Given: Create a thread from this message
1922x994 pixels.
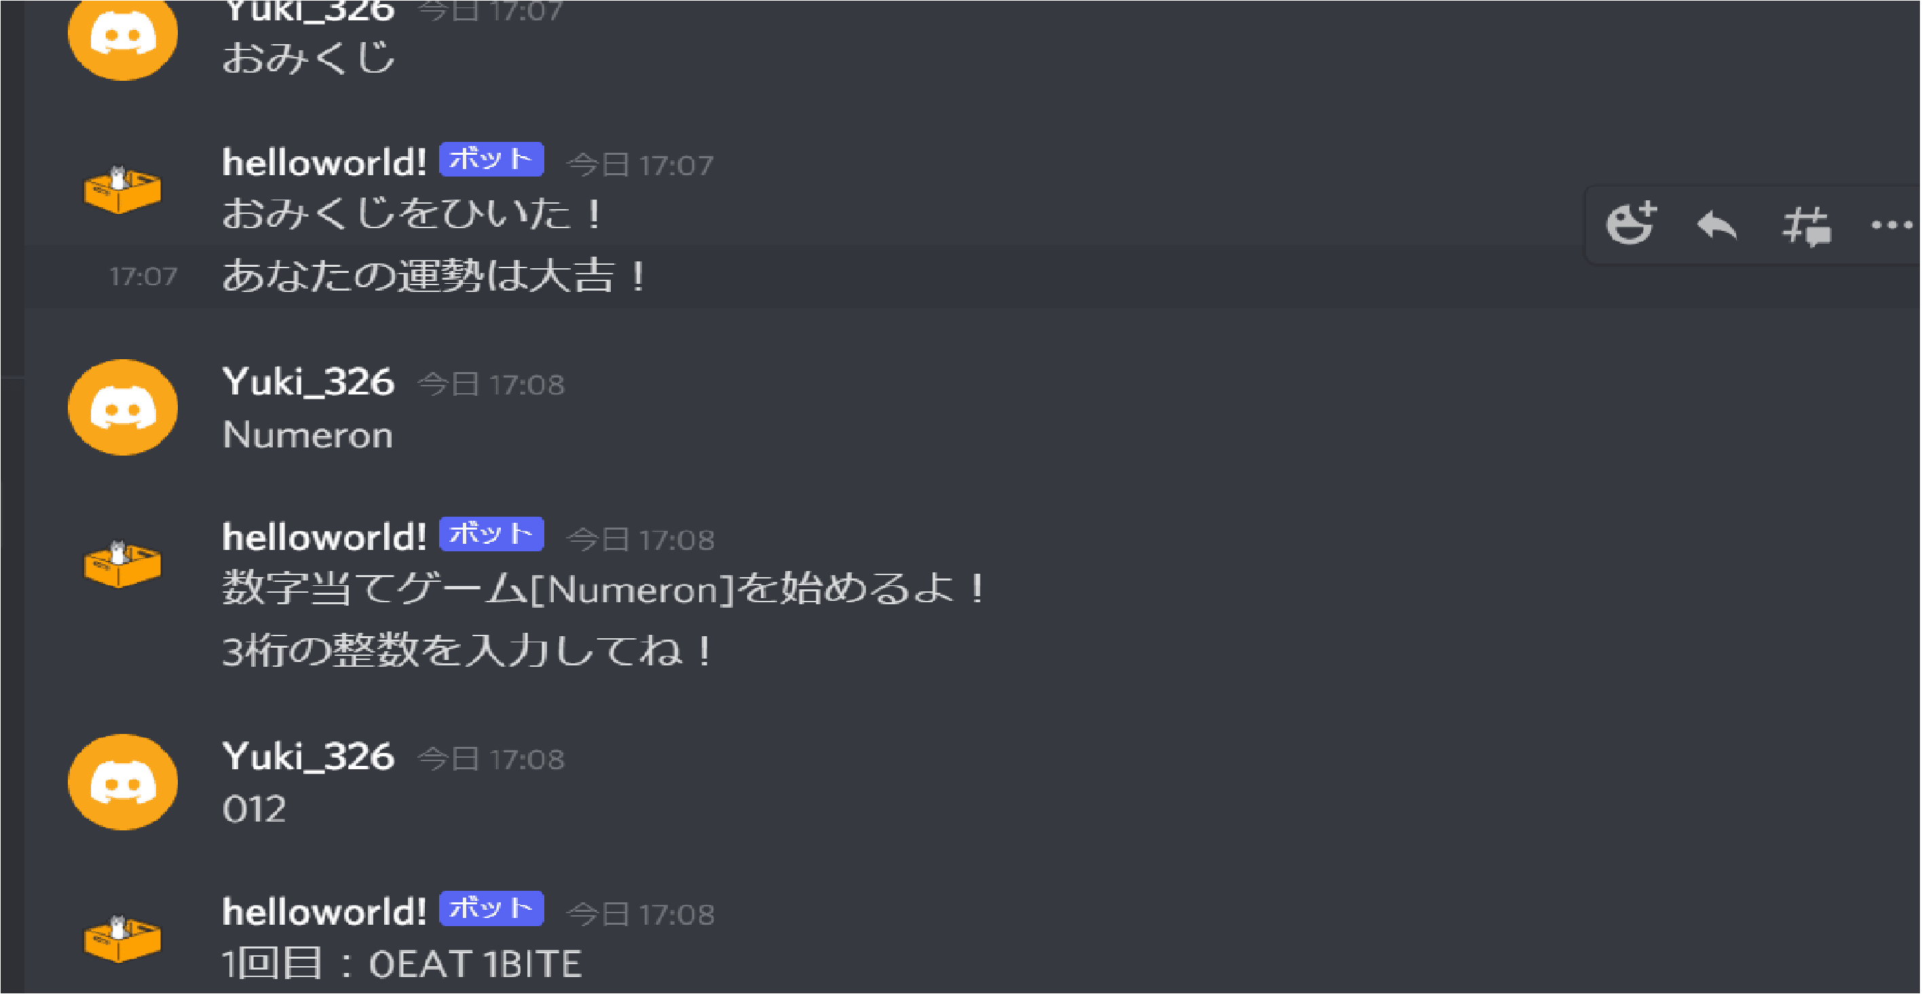Looking at the screenshot, I should click(x=1807, y=226).
